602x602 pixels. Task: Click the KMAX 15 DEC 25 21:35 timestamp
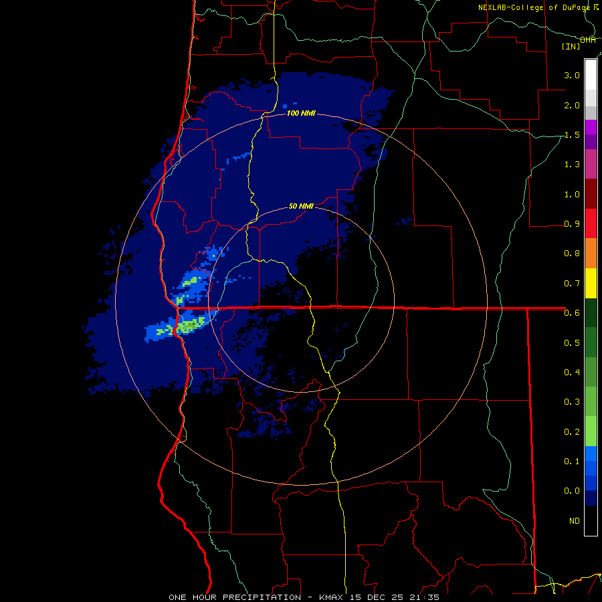click(x=379, y=597)
